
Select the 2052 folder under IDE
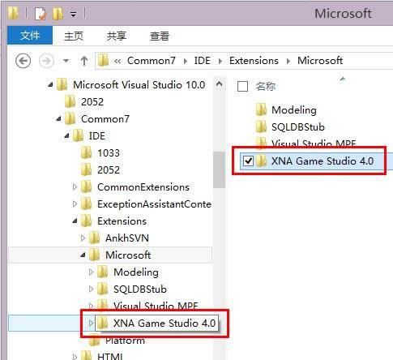tap(109, 170)
